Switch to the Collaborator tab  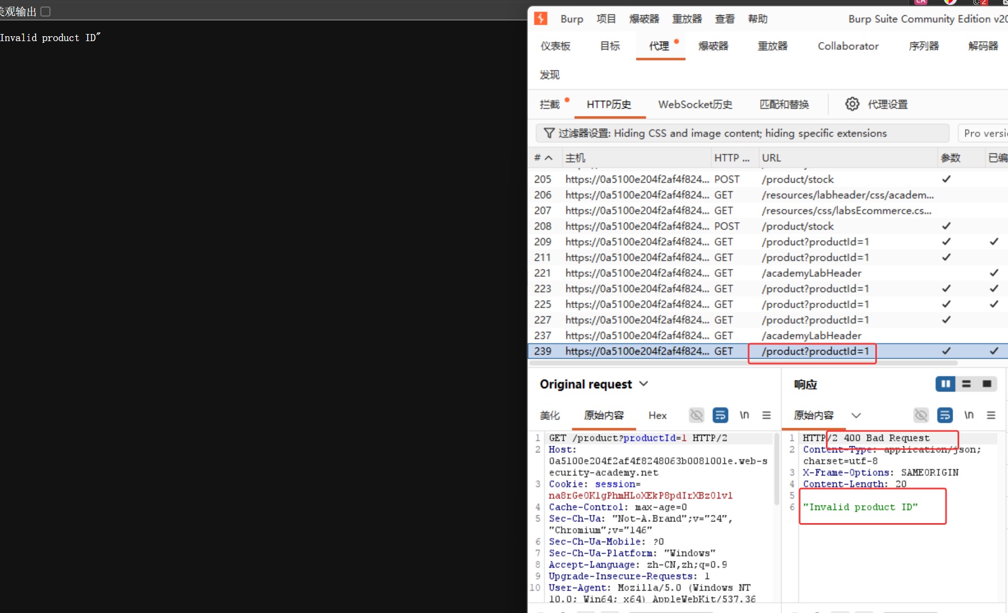tap(848, 46)
